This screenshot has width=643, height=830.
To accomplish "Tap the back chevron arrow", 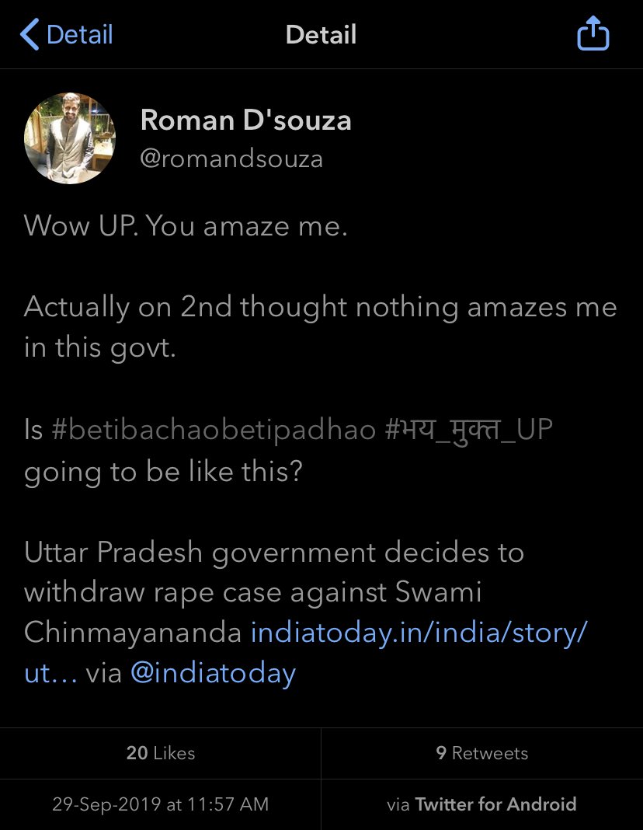I will pos(30,35).
